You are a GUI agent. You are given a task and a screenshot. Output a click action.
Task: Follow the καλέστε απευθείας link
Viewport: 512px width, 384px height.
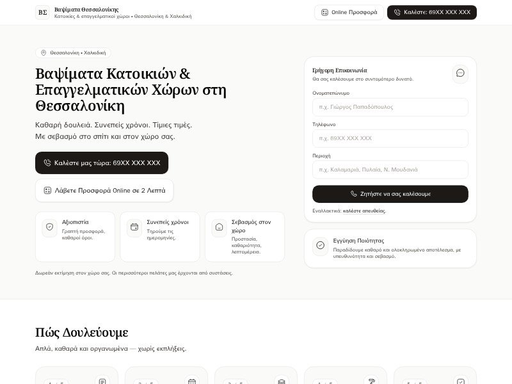tap(364, 211)
